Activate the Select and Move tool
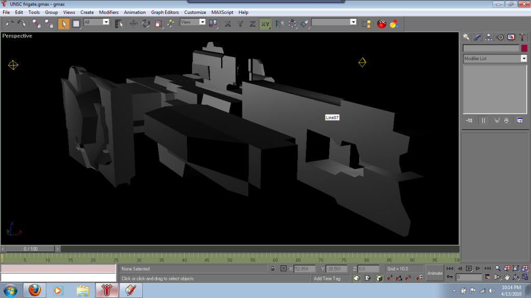Viewport: 531px width, 298px height. 133,24
